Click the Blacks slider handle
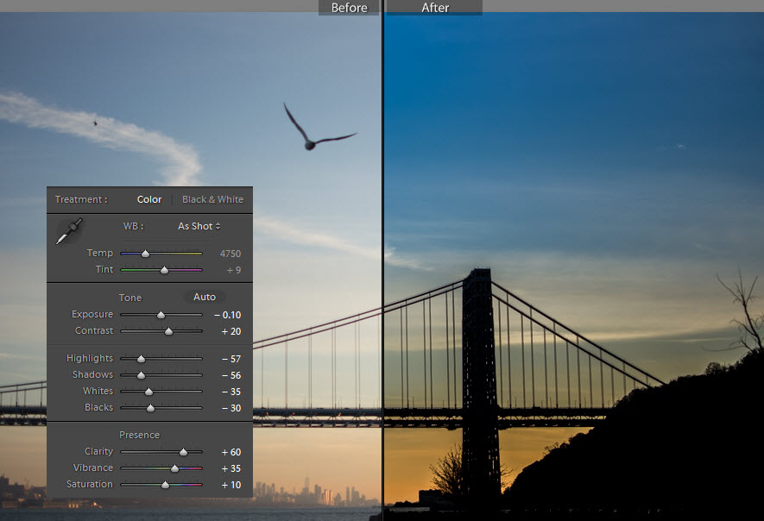Viewport: 764px width, 521px height. tap(150, 408)
